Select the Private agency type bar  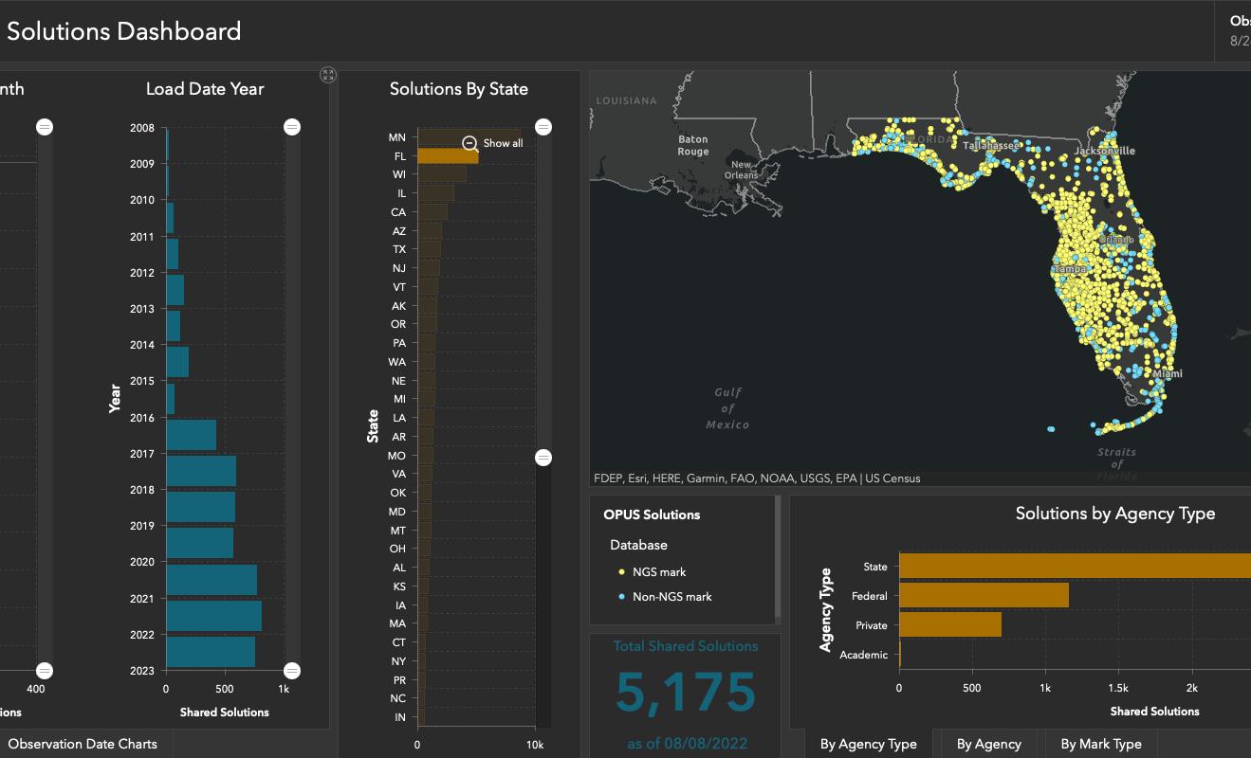tap(949, 624)
